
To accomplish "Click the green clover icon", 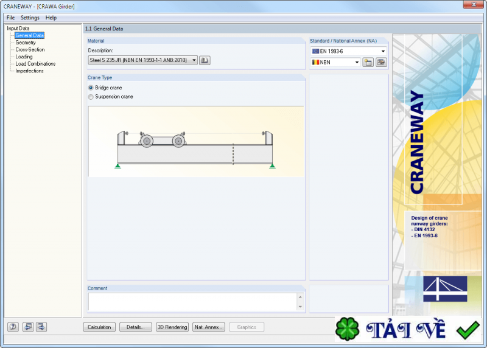I will 347,329.
